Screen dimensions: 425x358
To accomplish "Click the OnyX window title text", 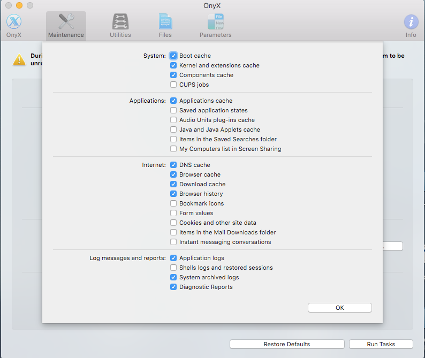I will click(x=212, y=6).
